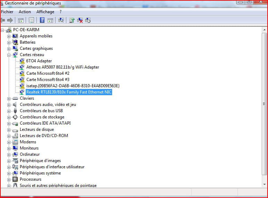Click the vertical scrollbar down arrow
This screenshot has height=198, width=268.
pos(264,185)
